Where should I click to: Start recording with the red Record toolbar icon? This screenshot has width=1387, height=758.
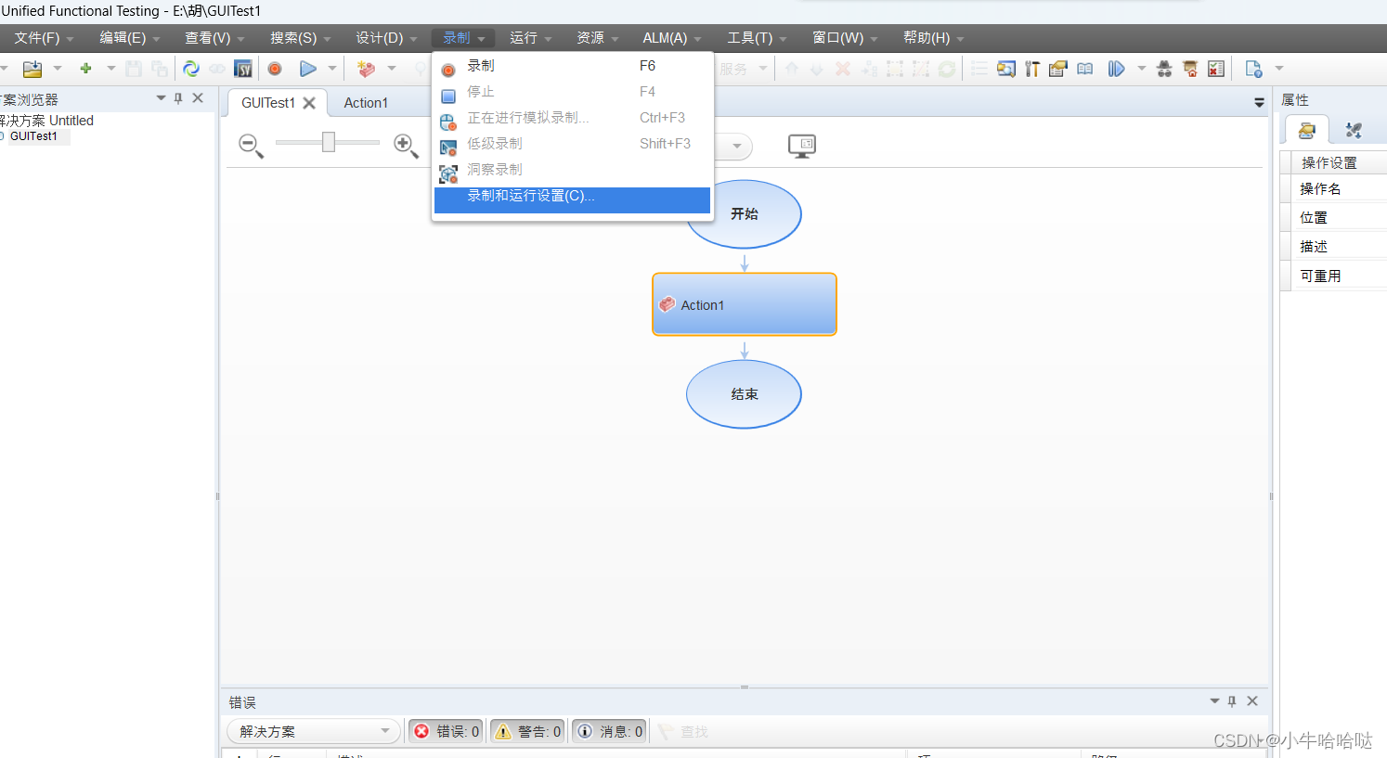(276, 68)
